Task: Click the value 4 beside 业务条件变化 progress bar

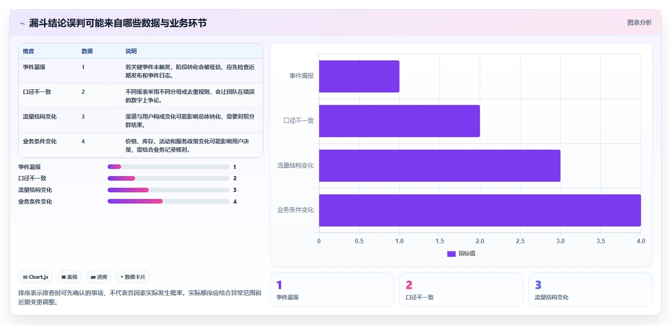Action: pyautogui.click(x=235, y=202)
